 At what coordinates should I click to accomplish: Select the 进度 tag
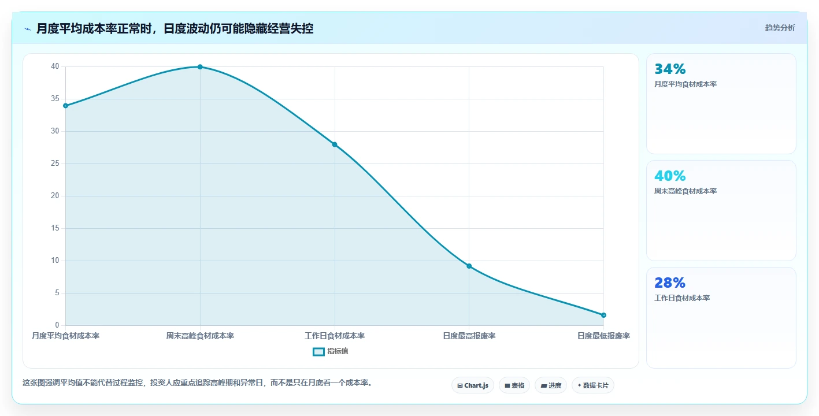tap(550, 385)
